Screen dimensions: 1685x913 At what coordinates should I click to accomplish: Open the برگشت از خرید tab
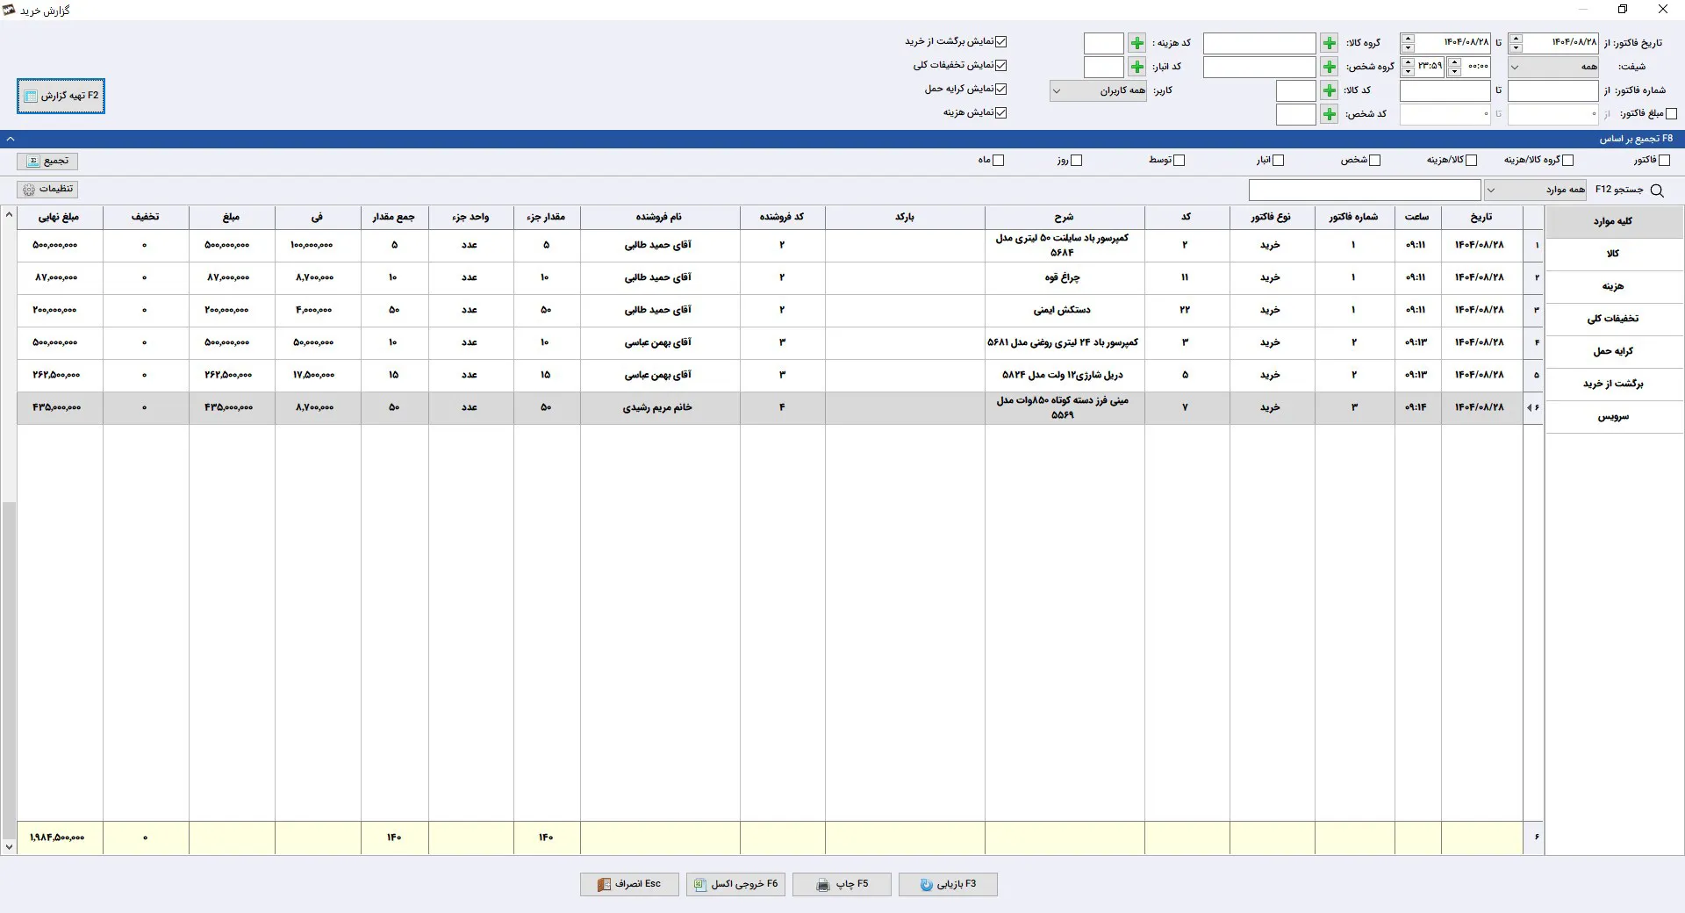1614,384
